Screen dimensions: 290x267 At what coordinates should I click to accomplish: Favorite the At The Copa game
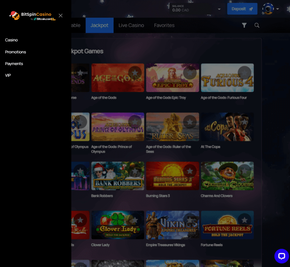coord(245,122)
